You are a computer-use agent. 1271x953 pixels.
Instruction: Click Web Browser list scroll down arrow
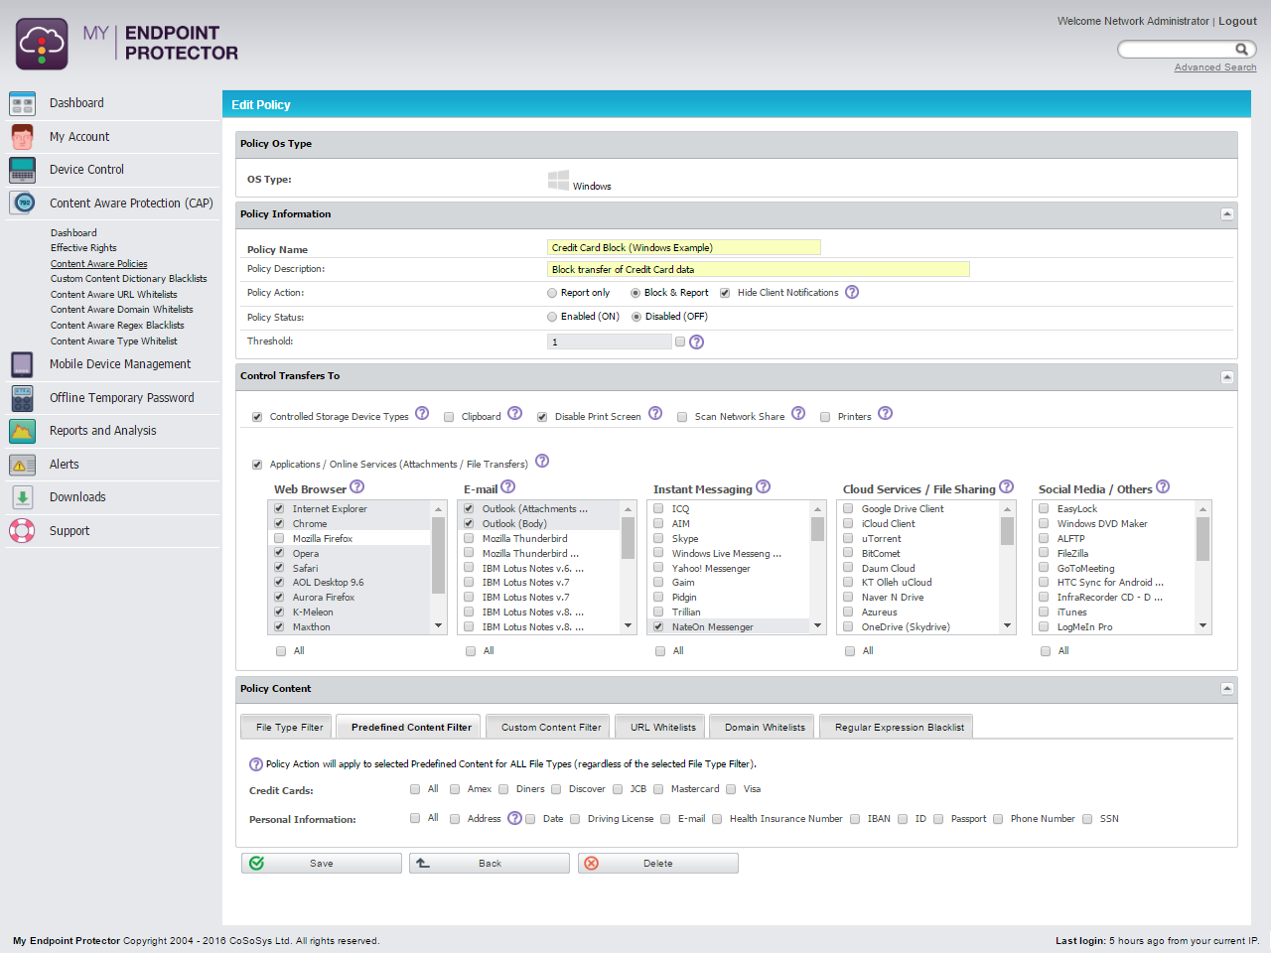438,625
